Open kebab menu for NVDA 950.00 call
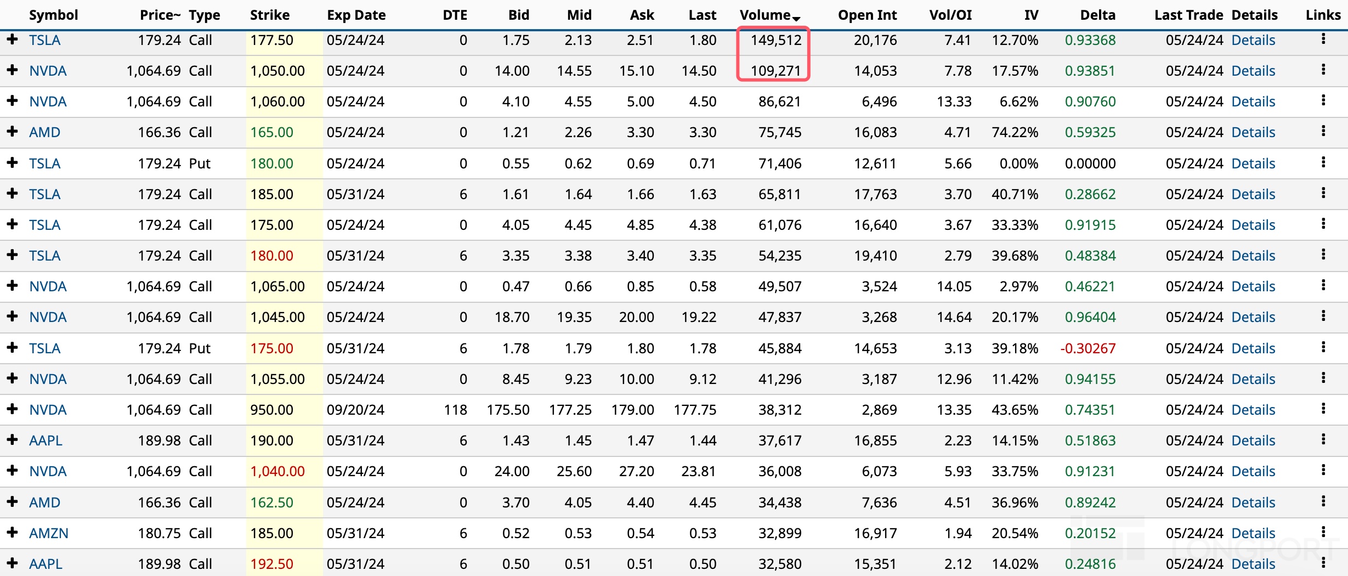 1323,409
